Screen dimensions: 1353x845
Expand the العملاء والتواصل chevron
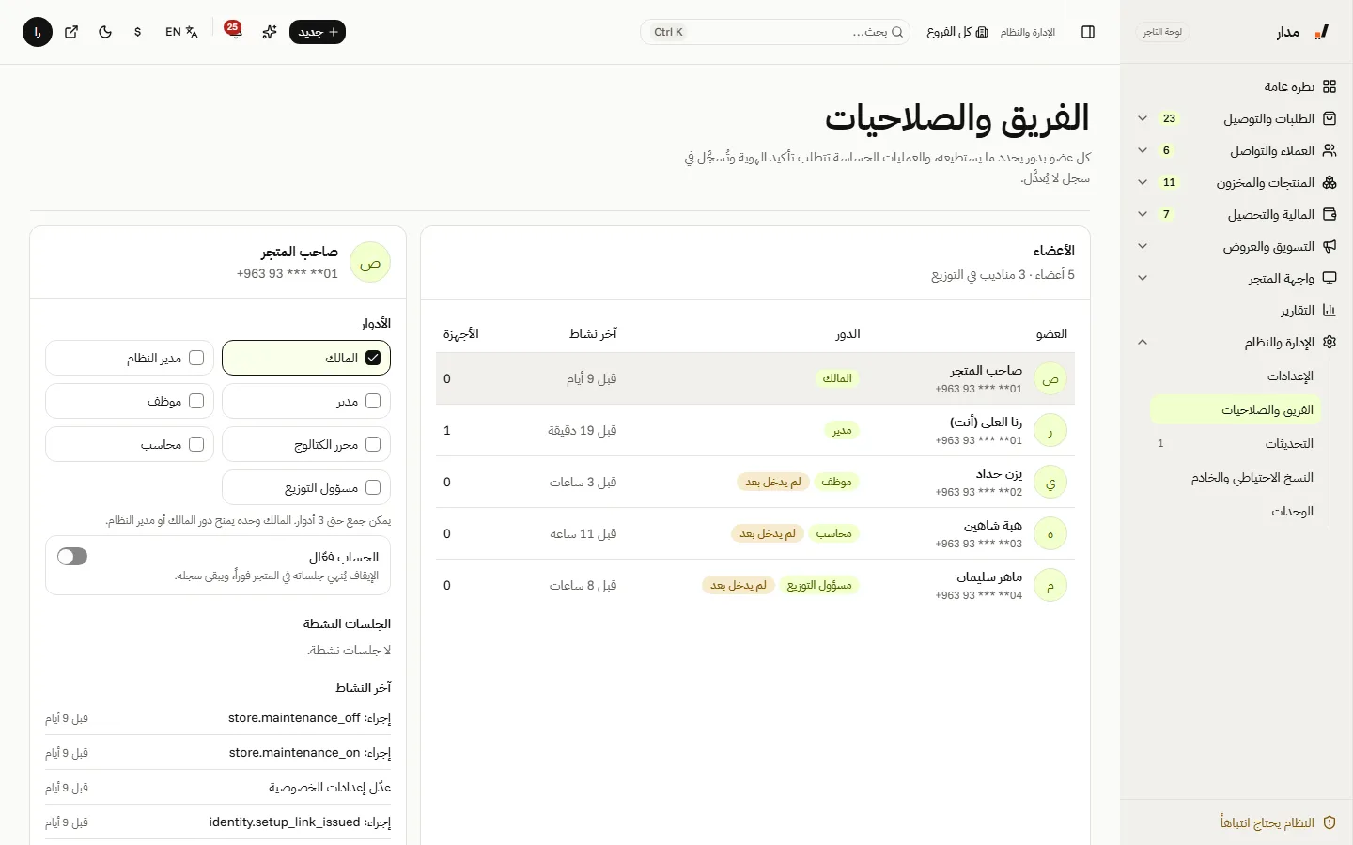[1143, 150]
